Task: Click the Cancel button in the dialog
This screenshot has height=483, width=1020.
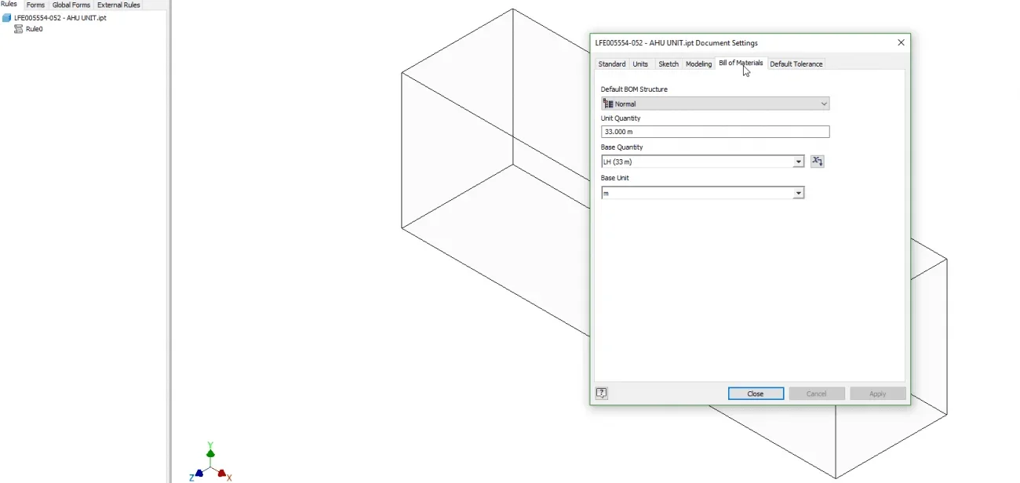Action: click(817, 394)
